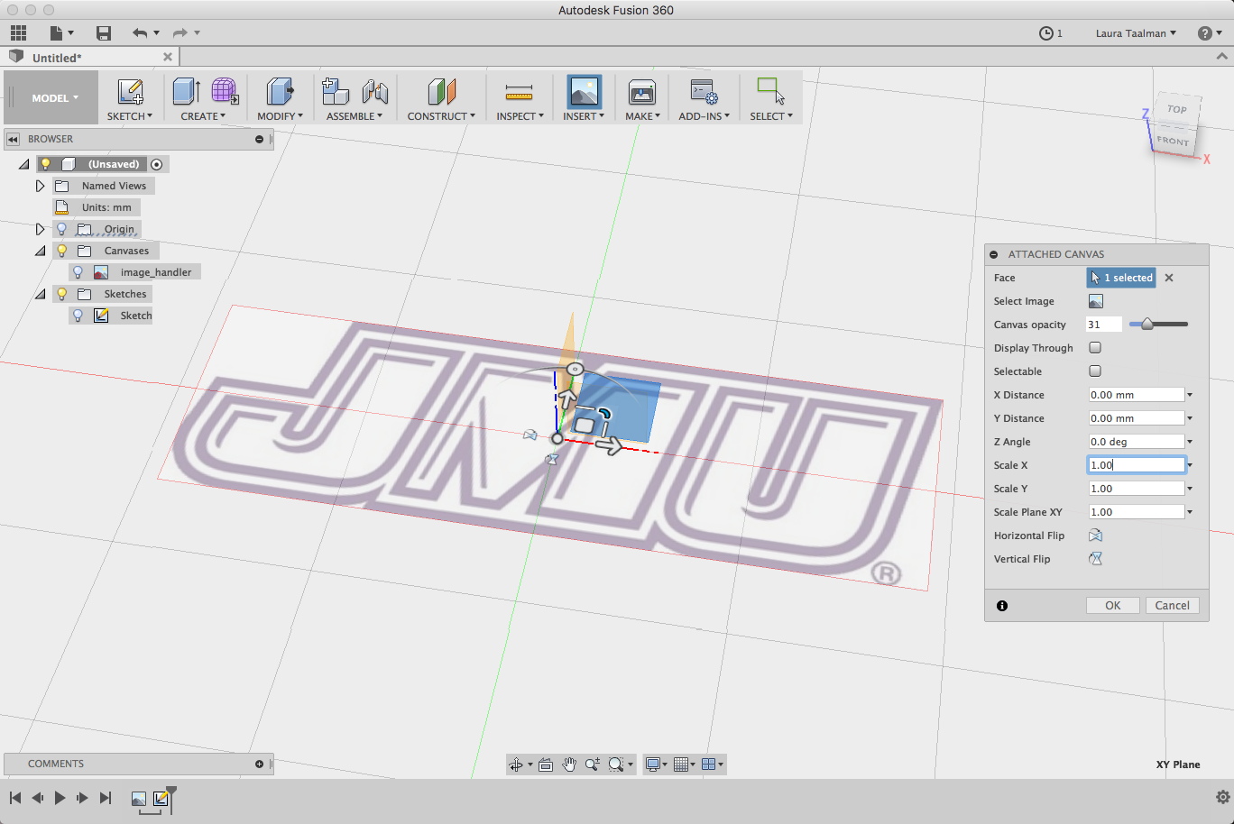The width and height of the screenshot is (1234, 824).
Task: Click the TOP face of the view cube
Action: click(1176, 109)
